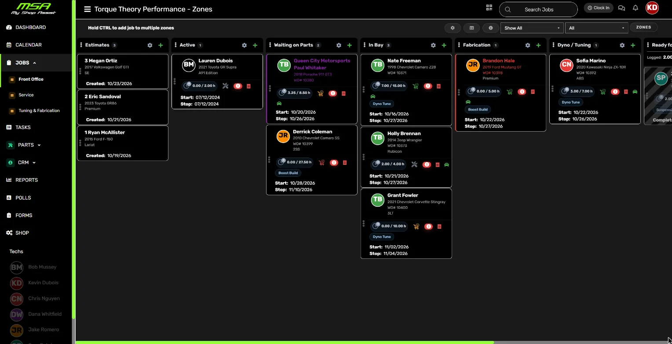Collapse the JOBS sidebar section
Image resolution: width=672 pixels, height=344 pixels.
pyautogui.click(x=36, y=63)
